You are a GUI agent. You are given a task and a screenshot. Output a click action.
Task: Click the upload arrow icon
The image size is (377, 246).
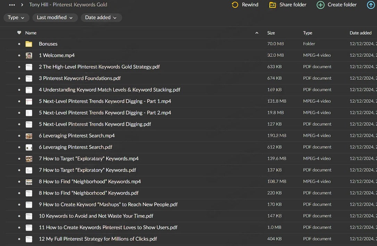(371, 5)
